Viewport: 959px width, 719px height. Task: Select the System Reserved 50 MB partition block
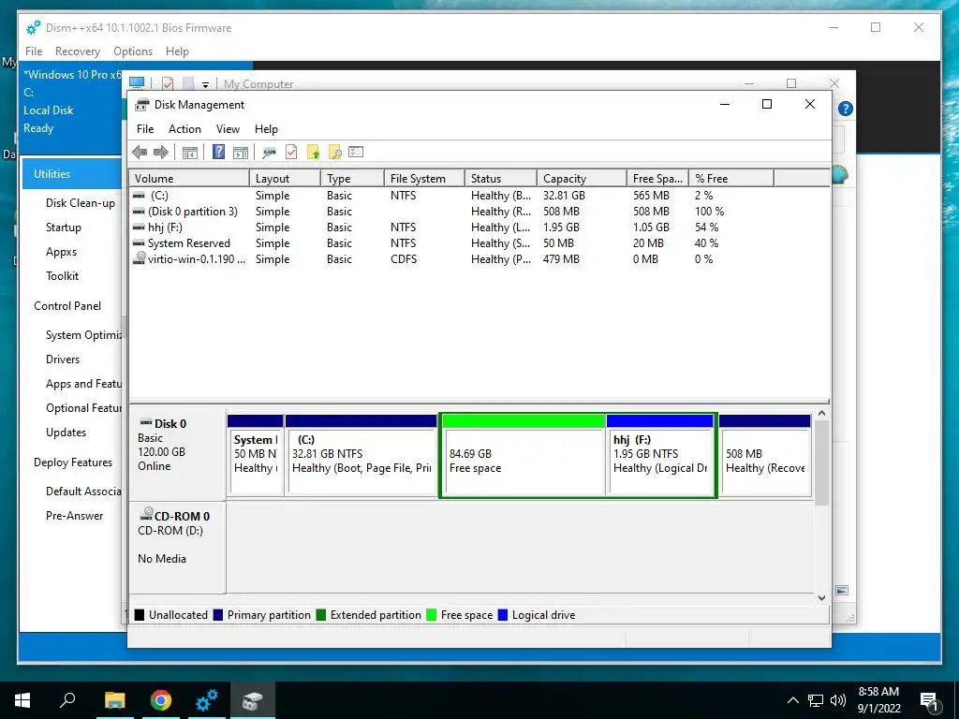255,456
